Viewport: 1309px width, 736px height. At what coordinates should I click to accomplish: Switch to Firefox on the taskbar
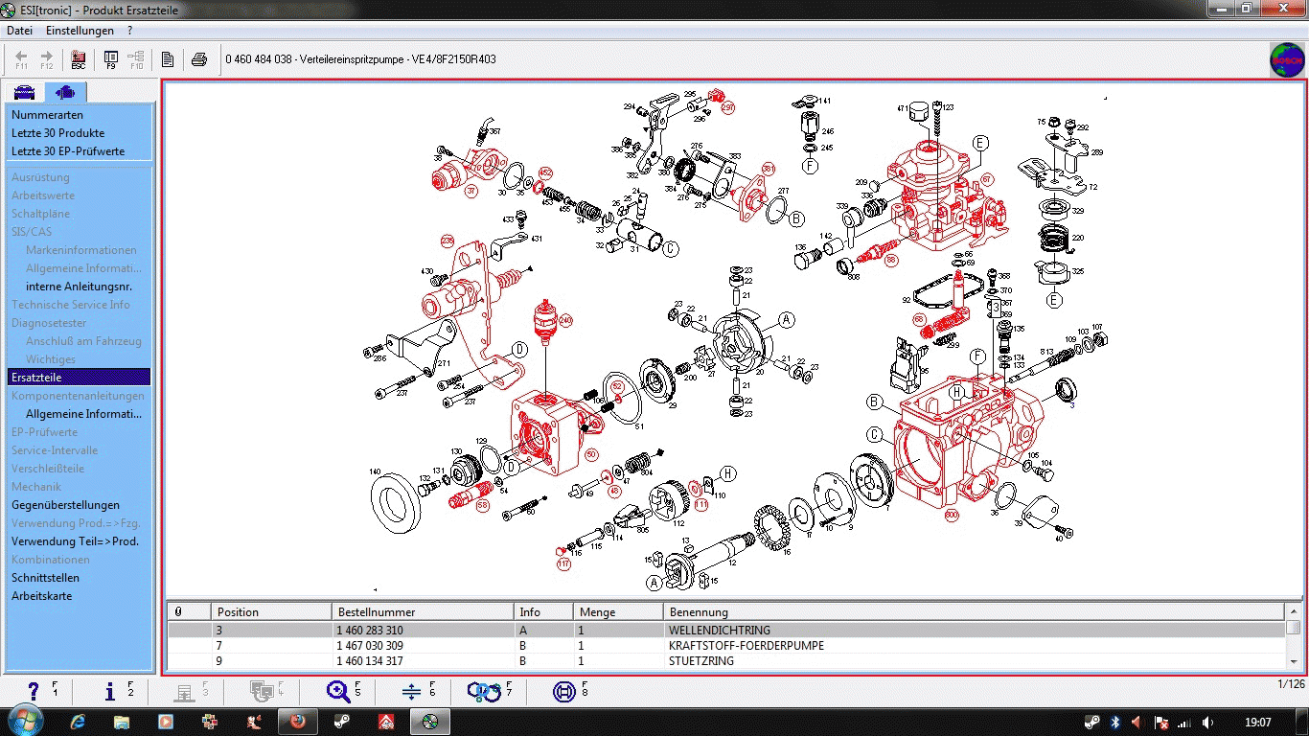point(297,722)
